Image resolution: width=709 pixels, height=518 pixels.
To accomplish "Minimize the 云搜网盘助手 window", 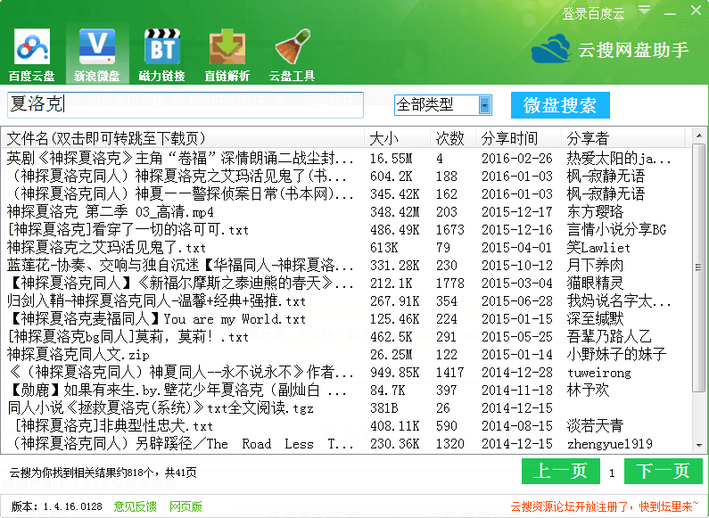I will tap(669, 12).
